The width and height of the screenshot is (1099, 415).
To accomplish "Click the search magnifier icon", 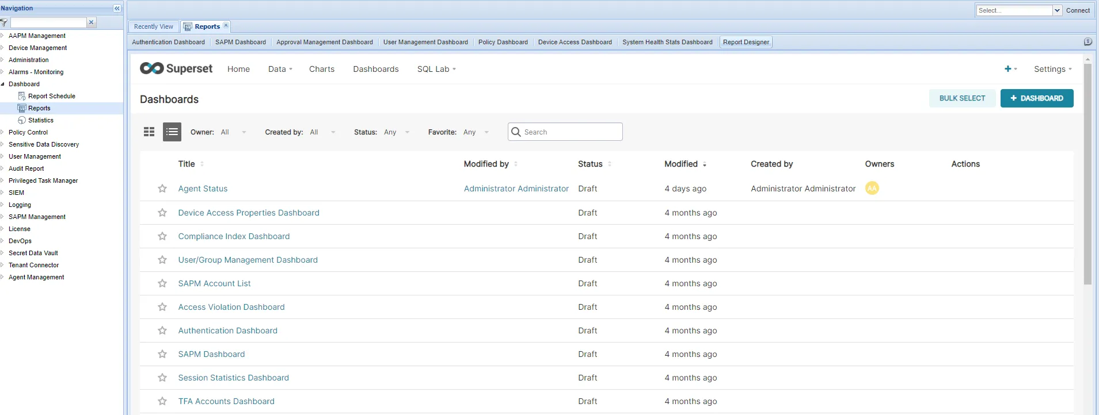I will pyautogui.click(x=516, y=132).
